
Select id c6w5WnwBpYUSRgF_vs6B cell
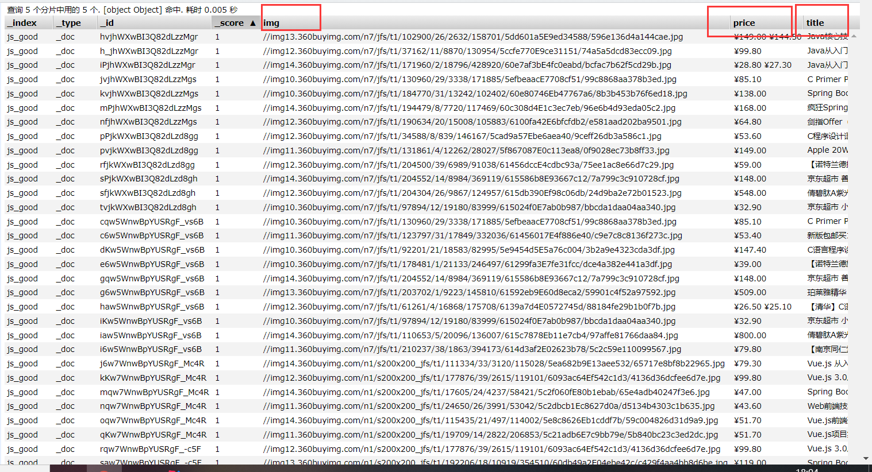152,235
